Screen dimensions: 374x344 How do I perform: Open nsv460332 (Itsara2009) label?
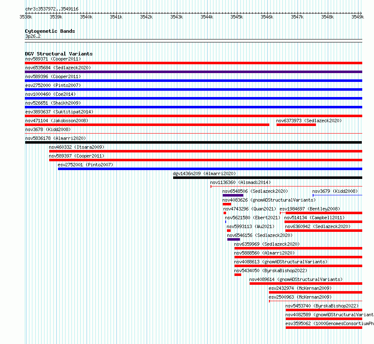click(x=76, y=147)
